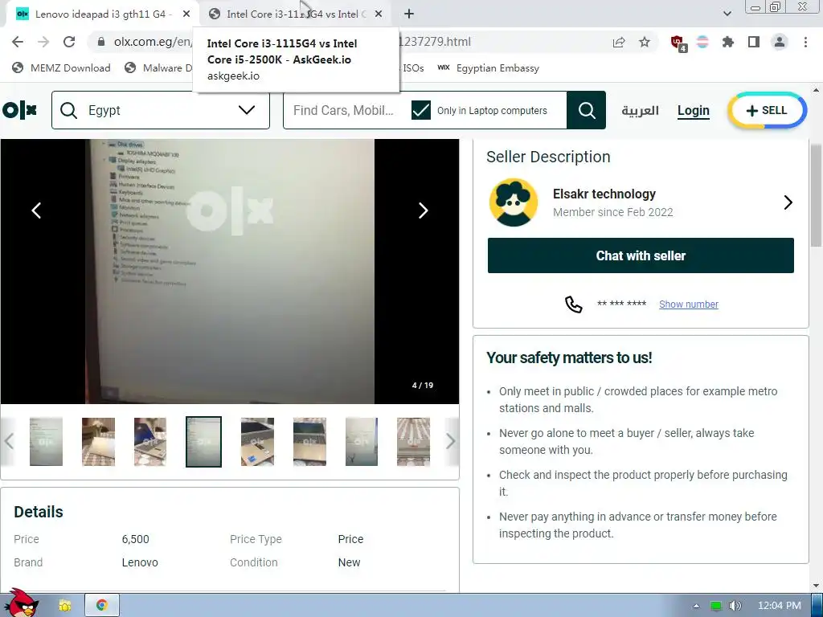
Task: Click the Chrome taskbar button
Action: coord(102,606)
